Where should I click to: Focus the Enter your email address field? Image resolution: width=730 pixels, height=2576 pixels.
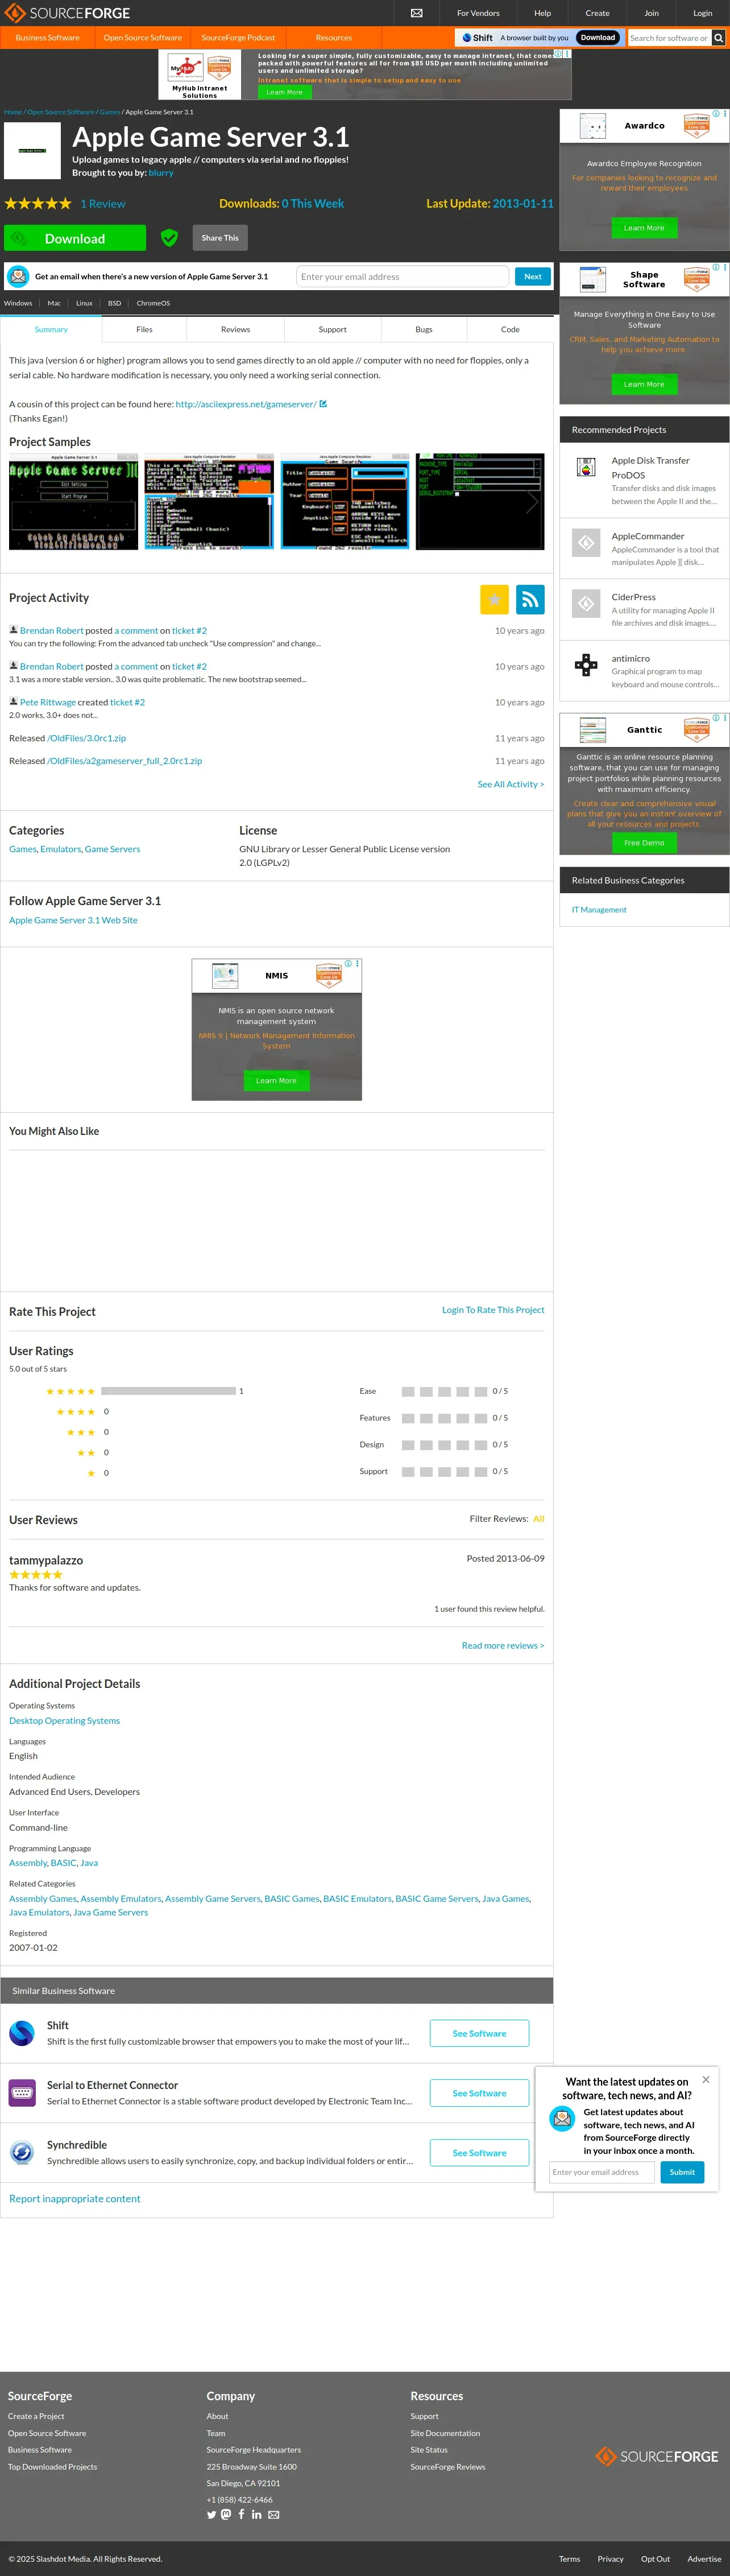[402, 277]
